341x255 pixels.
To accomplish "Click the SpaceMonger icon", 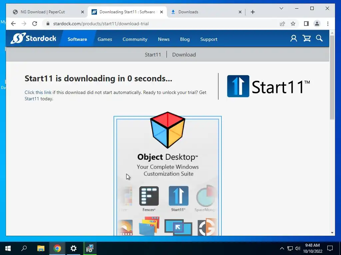I will point(206,196).
